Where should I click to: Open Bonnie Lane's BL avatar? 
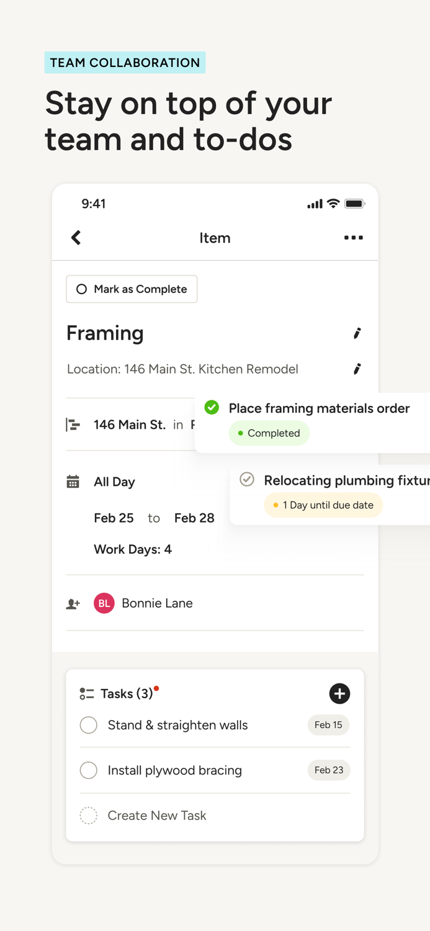(104, 603)
